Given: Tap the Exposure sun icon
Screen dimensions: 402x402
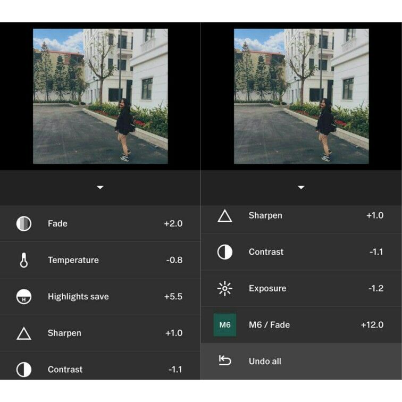Looking at the screenshot, I should pyautogui.click(x=225, y=288).
